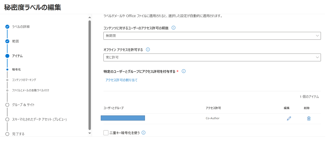
Task: Click the chevron arrow of 無期限 combo box
Action: [x=317, y=36]
